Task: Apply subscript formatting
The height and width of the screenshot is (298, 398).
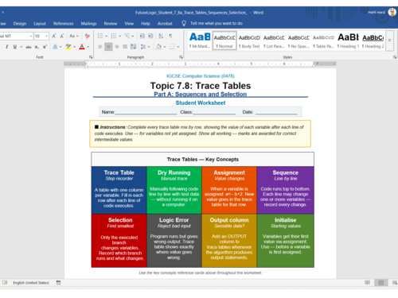Action: 37,47
